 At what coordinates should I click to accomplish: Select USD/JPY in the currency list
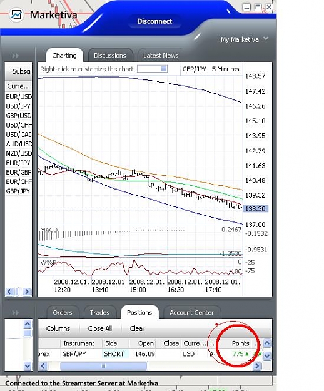(x=19, y=106)
